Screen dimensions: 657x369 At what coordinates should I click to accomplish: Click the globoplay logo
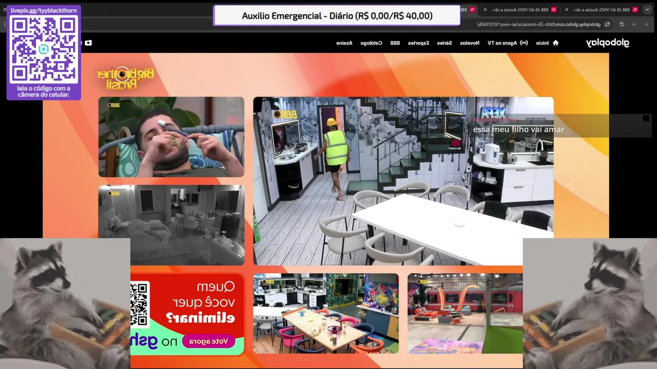click(608, 43)
